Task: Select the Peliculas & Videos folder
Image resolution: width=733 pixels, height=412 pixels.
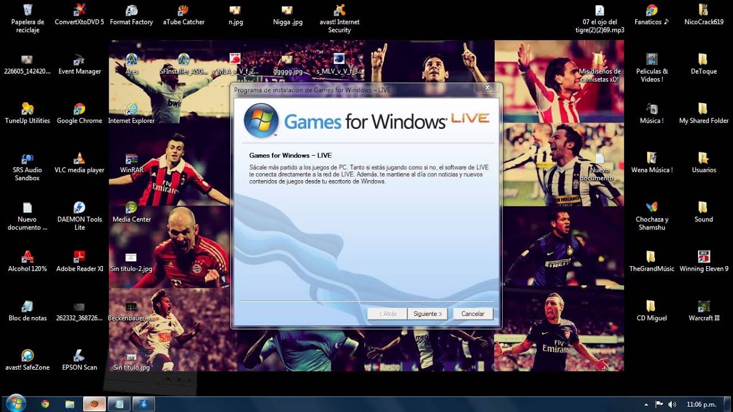Action: 652,68
